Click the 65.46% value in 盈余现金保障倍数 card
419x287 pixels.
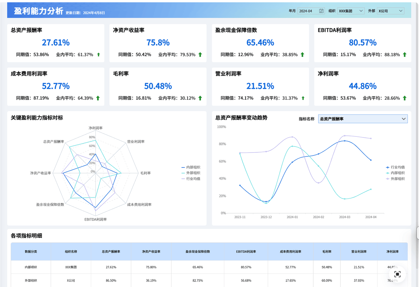tap(260, 43)
